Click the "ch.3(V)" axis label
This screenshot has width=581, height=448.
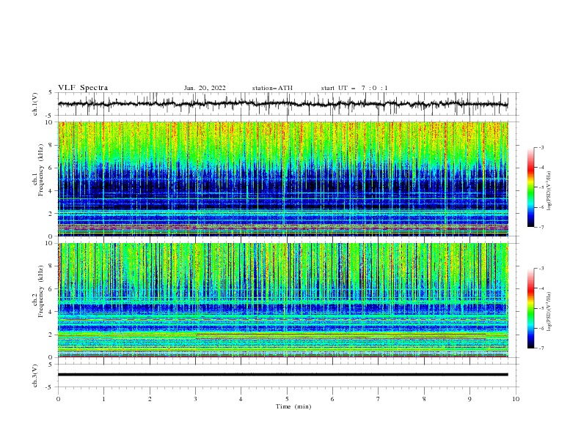[35, 376]
